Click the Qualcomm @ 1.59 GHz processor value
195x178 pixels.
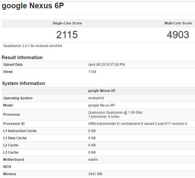115,113
